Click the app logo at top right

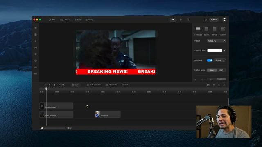[x=224, y=20]
